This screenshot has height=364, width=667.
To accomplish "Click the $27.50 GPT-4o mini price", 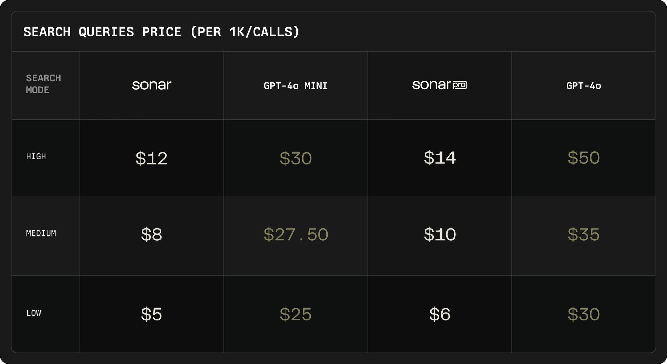I will pyautogui.click(x=296, y=234).
